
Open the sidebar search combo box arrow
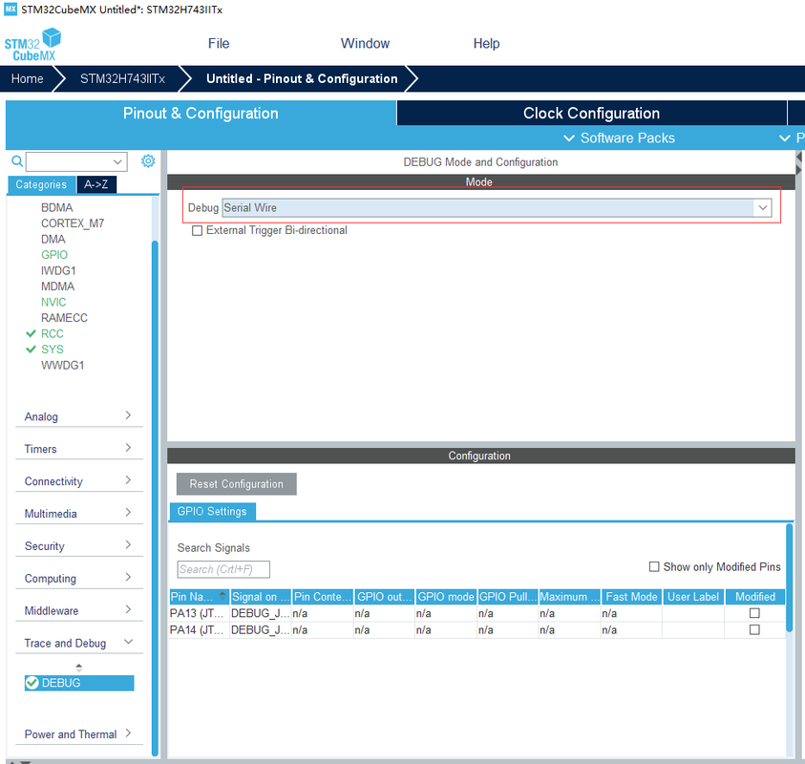coord(117,161)
